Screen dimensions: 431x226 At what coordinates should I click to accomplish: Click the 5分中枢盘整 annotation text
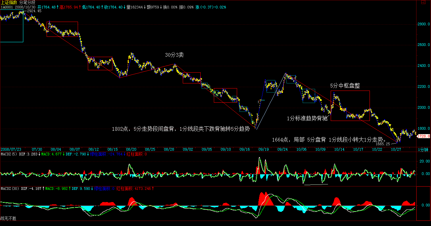(x=345, y=86)
